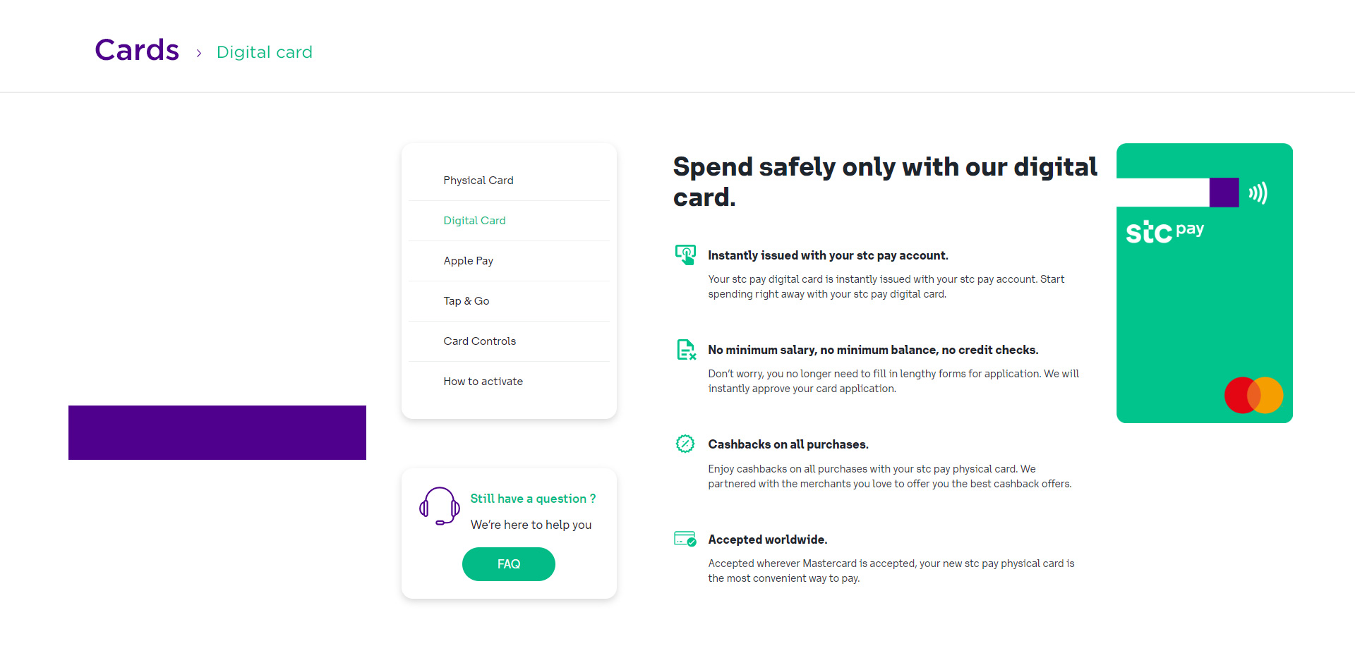
Task: Click the contactless symbol on the card
Action: point(1258,193)
